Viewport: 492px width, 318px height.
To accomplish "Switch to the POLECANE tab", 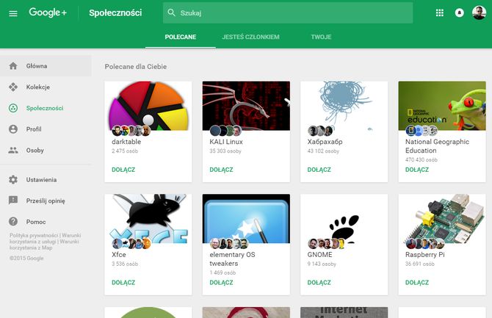I will (x=181, y=37).
